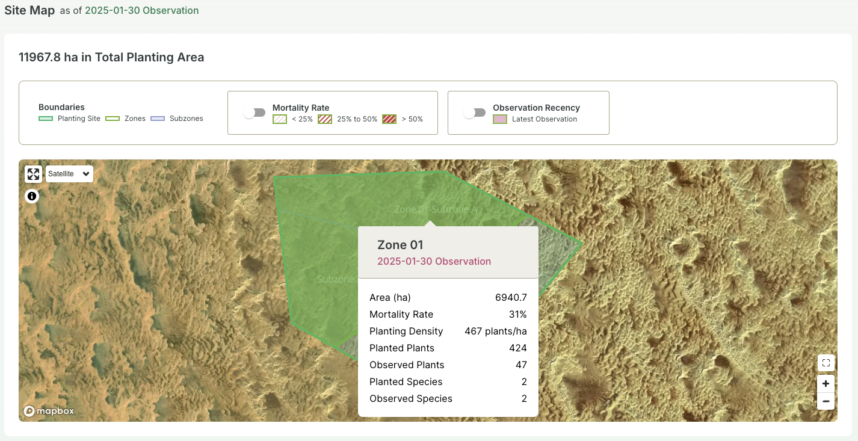Open the map info icon
The width and height of the screenshot is (858, 441).
click(32, 196)
